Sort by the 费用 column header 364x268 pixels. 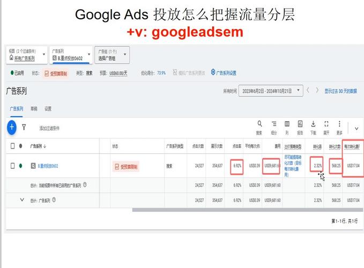278,146
